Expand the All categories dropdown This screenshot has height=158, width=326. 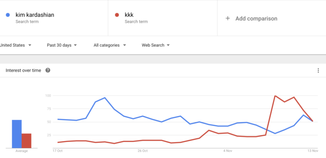click(110, 45)
